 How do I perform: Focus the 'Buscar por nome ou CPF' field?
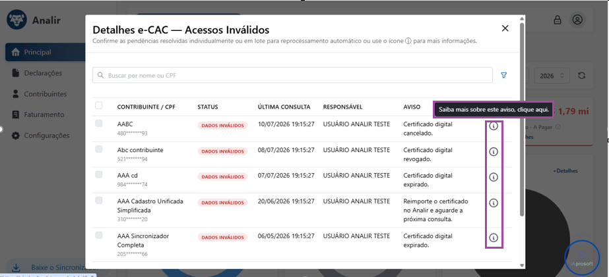292,76
